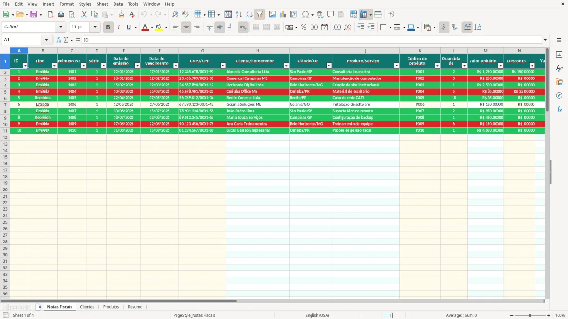Screen dimensions: 568x319
Task: Open the Data menu
Action: (x=118, y=4)
